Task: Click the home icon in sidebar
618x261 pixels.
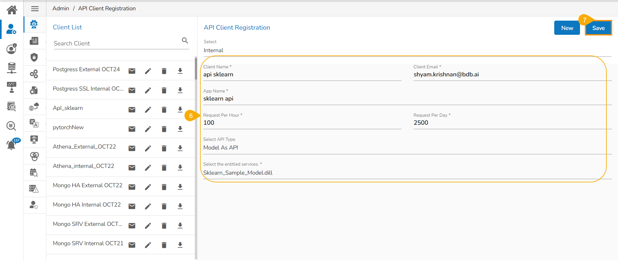Action: 12,10
